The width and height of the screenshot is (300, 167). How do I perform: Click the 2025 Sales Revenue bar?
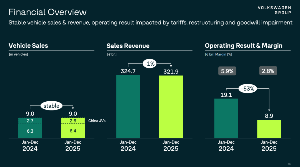(171, 106)
